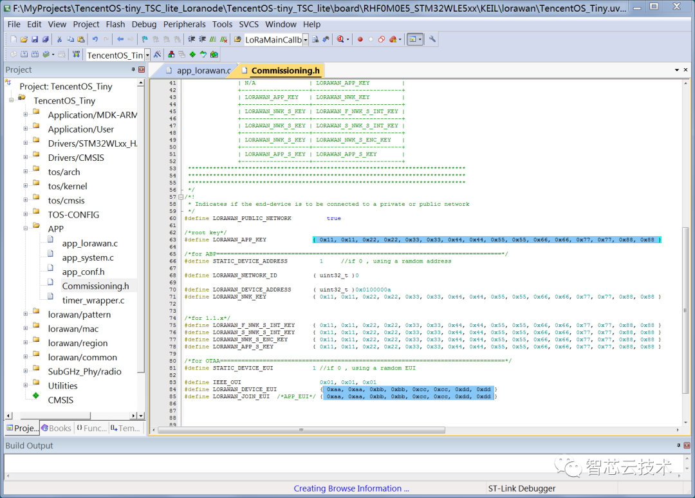This screenshot has width=695, height=498.
Task: Pin the Build Output panel
Action: click(x=679, y=445)
